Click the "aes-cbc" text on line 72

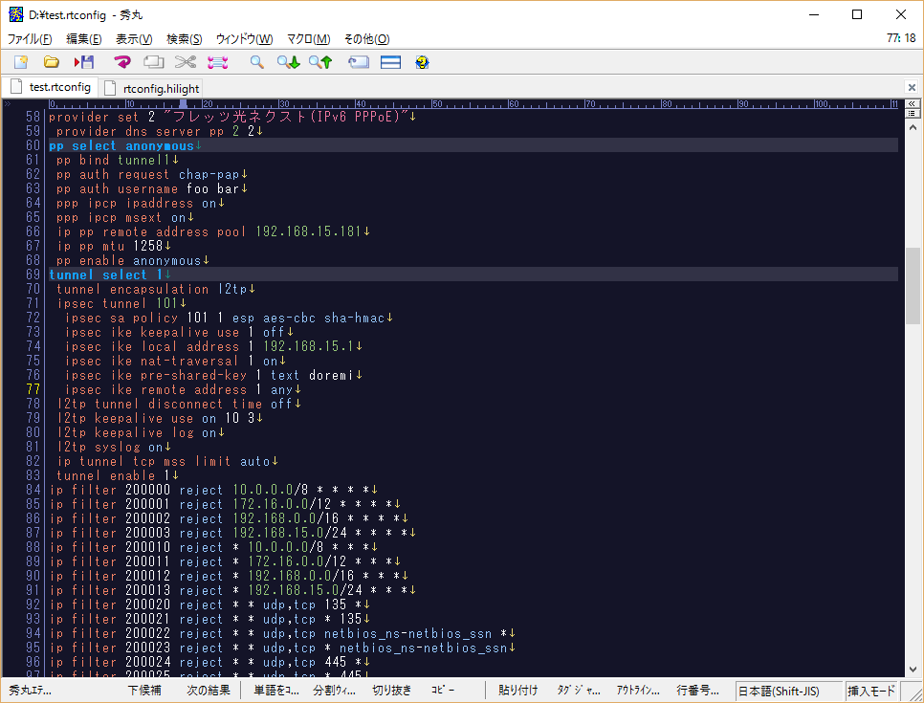[x=289, y=318]
